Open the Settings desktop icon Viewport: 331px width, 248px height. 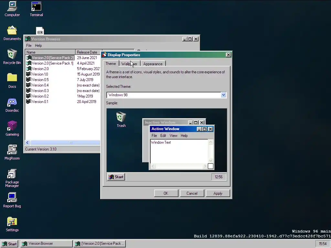(x=12, y=224)
